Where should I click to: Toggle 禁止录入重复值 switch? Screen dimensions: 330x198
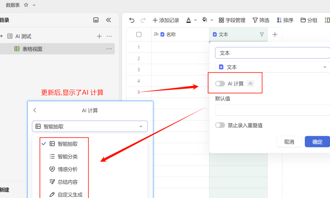coord(220,125)
